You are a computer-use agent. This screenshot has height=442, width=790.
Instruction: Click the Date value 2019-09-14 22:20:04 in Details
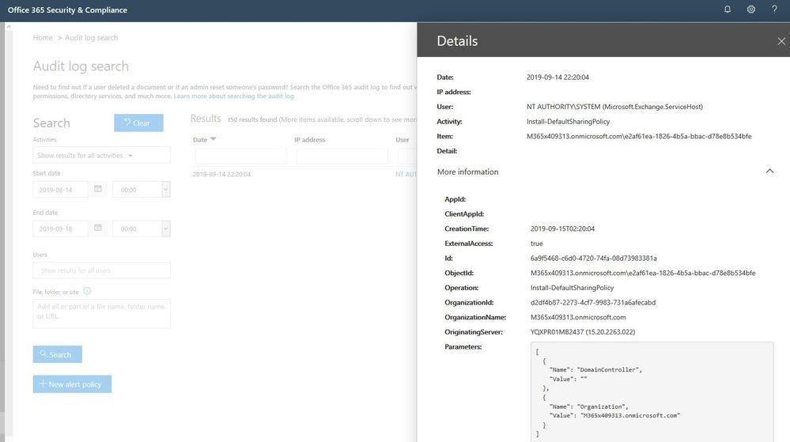click(558, 77)
